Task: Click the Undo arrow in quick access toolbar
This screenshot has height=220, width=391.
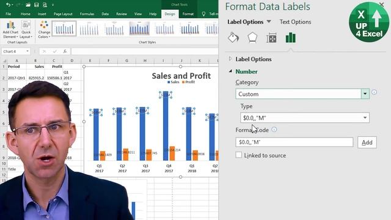Action: point(8,5)
